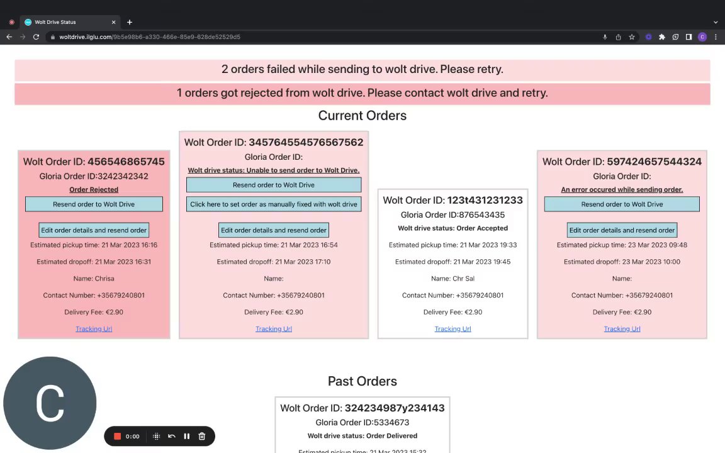The height and width of the screenshot is (453, 725).
Task: Click 'Estimated dropoff: 23 Mar 2023 10:00'
Action: [622, 262]
